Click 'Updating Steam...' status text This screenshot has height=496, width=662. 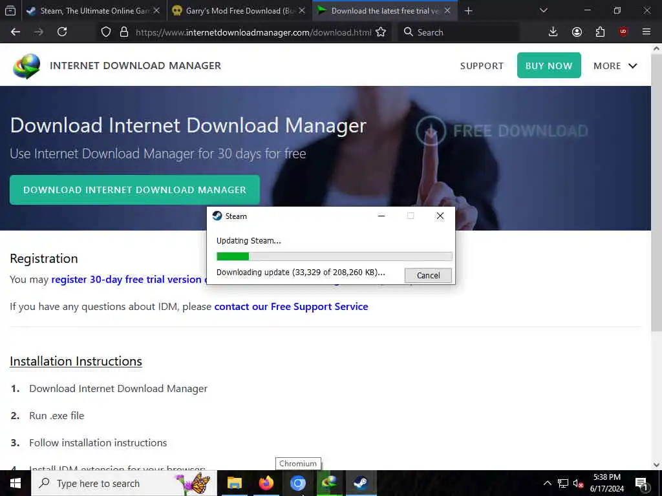[249, 241]
